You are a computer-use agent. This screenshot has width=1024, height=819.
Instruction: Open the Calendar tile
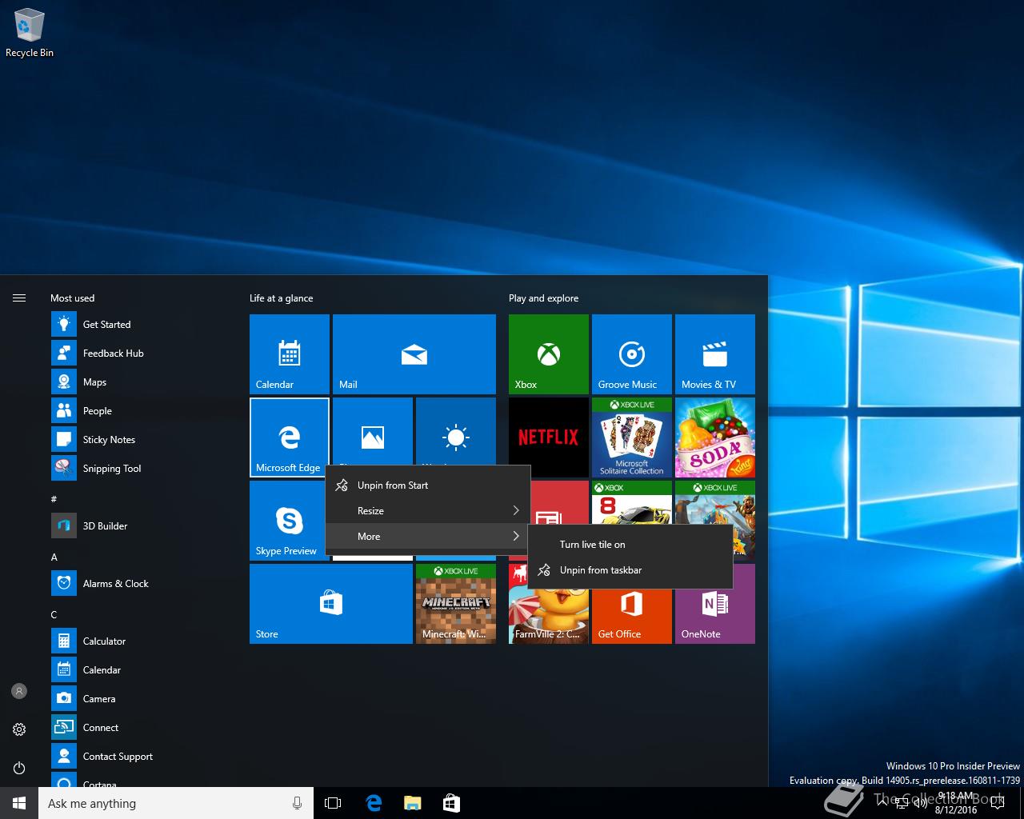[x=290, y=354]
